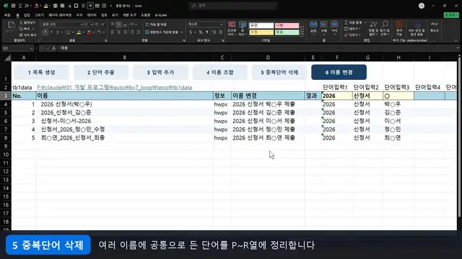462x259 pixels.
Task: Toggle Bold formatting
Action: click(x=45, y=32)
